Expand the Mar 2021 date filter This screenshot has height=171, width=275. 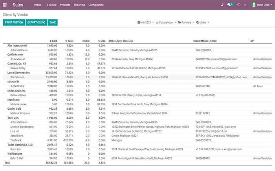coord(146,22)
